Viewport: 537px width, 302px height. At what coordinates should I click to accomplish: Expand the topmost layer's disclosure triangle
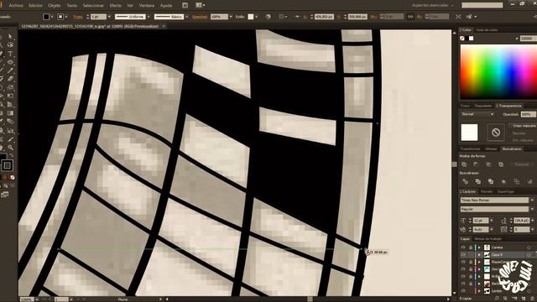point(479,247)
